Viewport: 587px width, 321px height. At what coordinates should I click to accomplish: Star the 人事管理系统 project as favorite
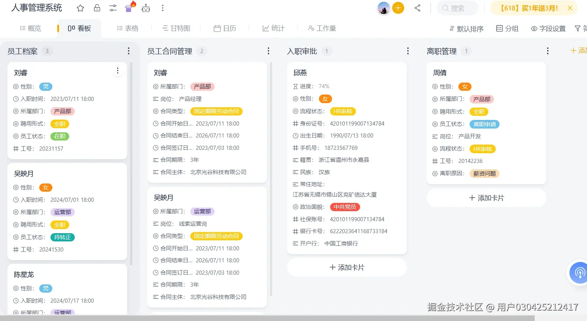point(80,8)
